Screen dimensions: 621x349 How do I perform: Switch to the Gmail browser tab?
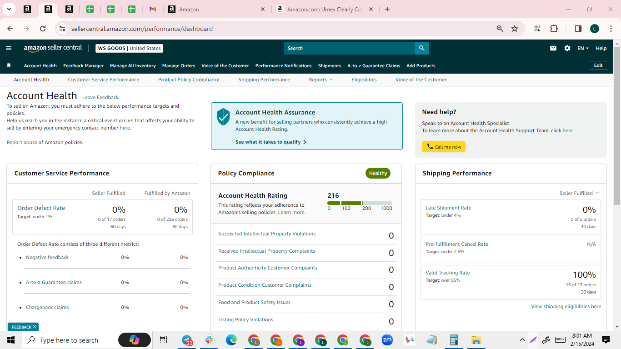(x=153, y=9)
